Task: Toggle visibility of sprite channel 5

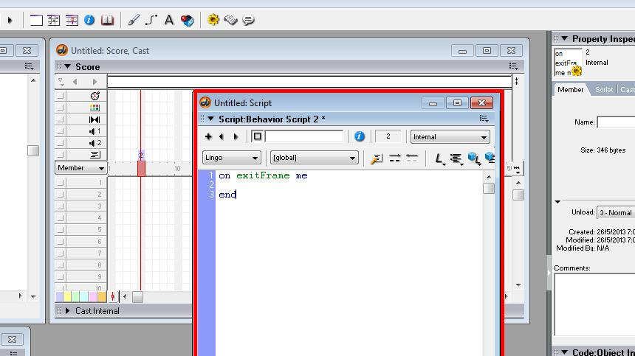Action: coord(61,229)
